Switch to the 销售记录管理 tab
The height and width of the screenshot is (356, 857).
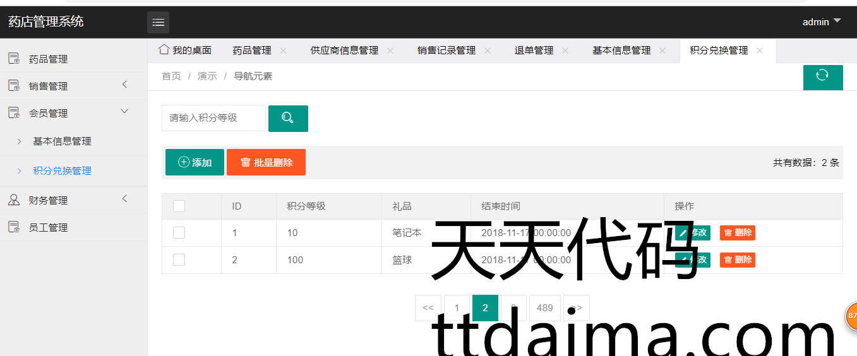pos(446,50)
